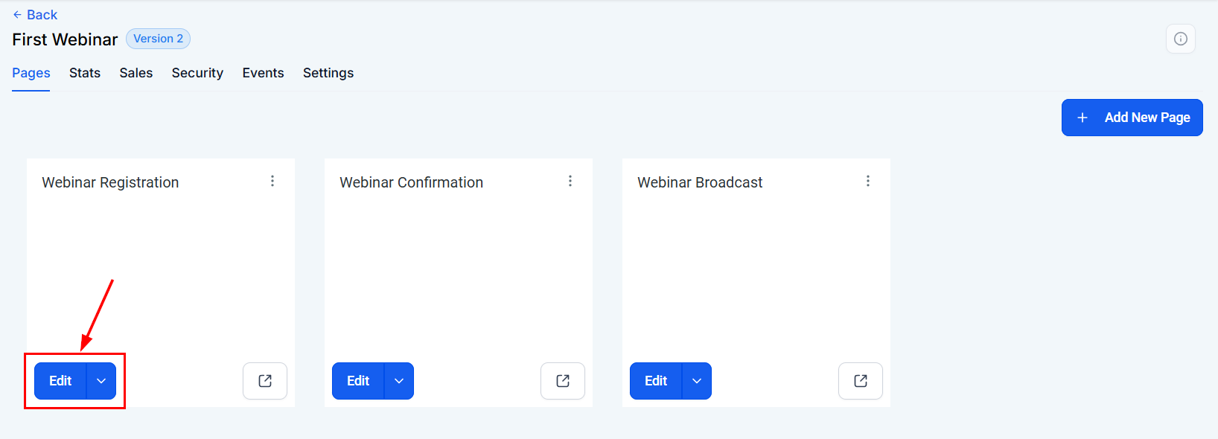1218x439 pixels.
Task: Click Edit on Webinar Broadcast card
Action: (x=656, y=381)
